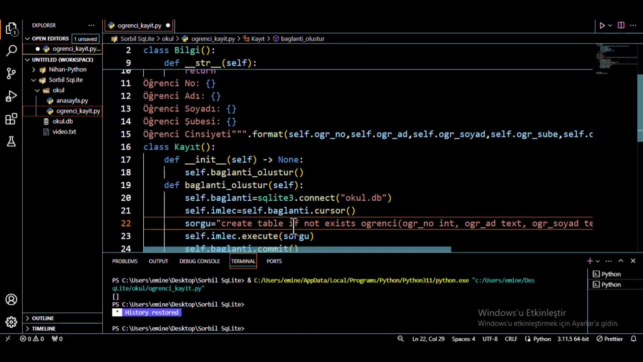Image resolution: width=643 pixels, height=362 pixels.
Task: Click okul folder in the breadcrumb
Action: (168, 39)
